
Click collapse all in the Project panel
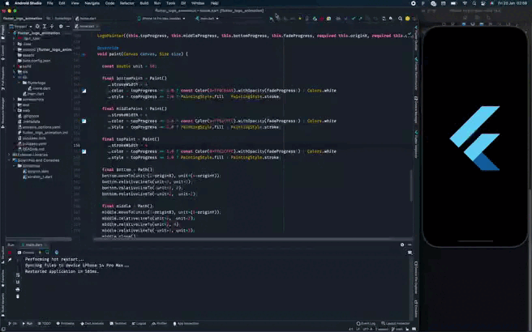(52, 27)
